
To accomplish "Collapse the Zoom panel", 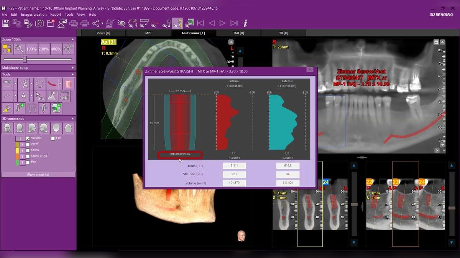I will coord(73,39).
